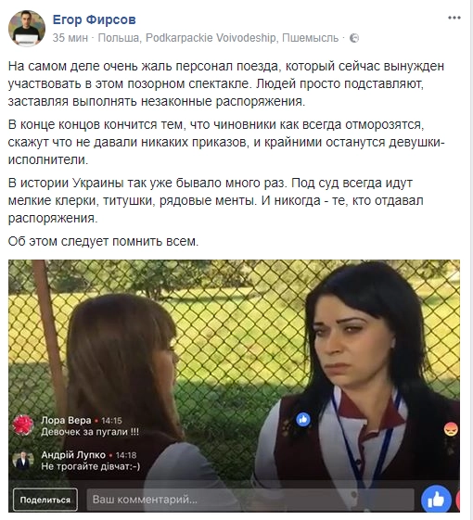Screen dimensions: 473x520
Task: Click the comment text Не трогайте дівчат
Action: tap(91, 466)
